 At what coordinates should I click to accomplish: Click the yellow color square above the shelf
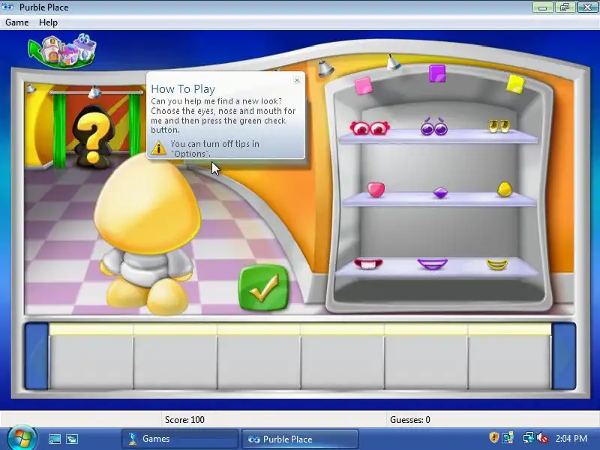(515, 84)
